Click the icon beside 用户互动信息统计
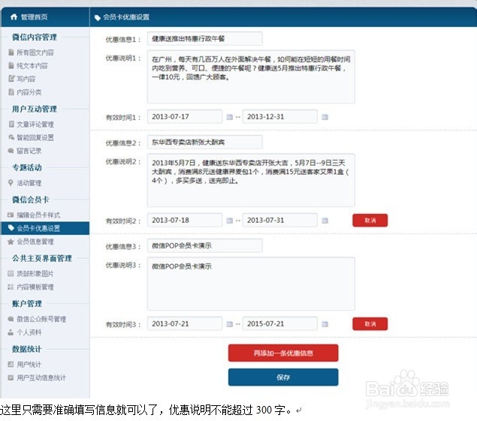The image size is (477, 421). click(11, 377)
